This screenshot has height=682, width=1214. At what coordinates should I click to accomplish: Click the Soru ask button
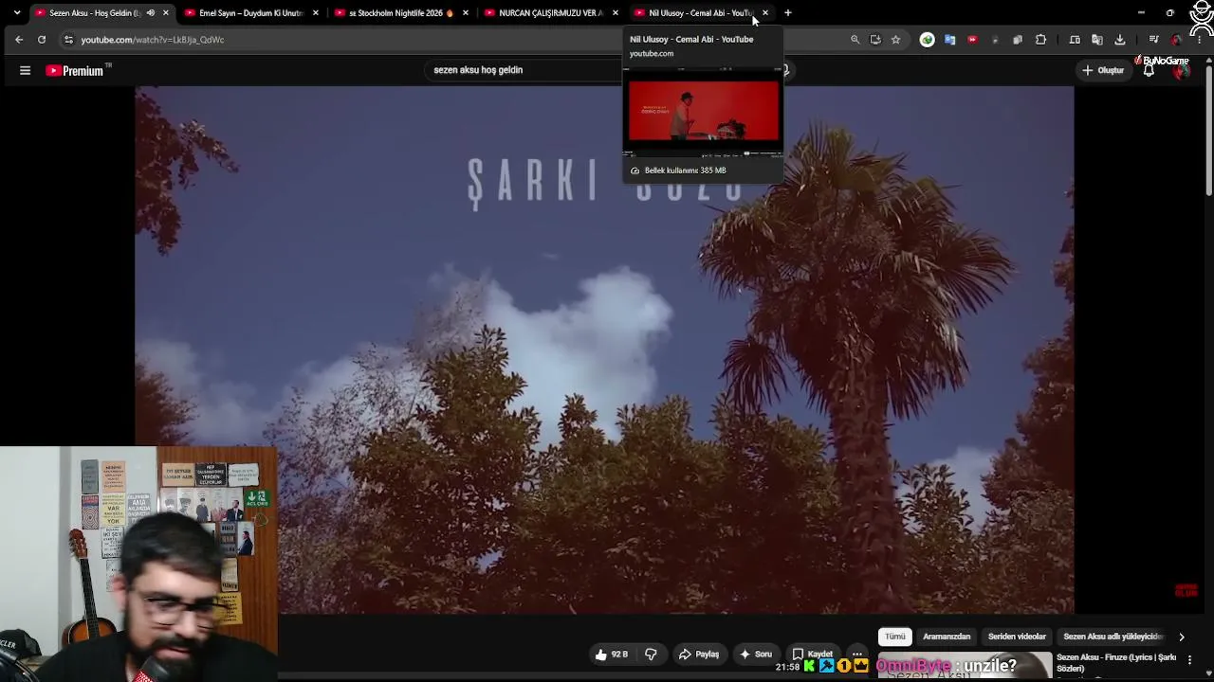[x=756, y=655]
